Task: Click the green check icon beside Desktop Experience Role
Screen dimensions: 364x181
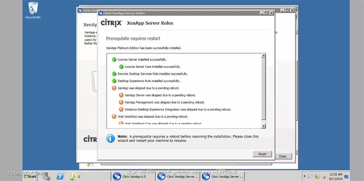Action: pyautogui.click(x=114, y=81)
